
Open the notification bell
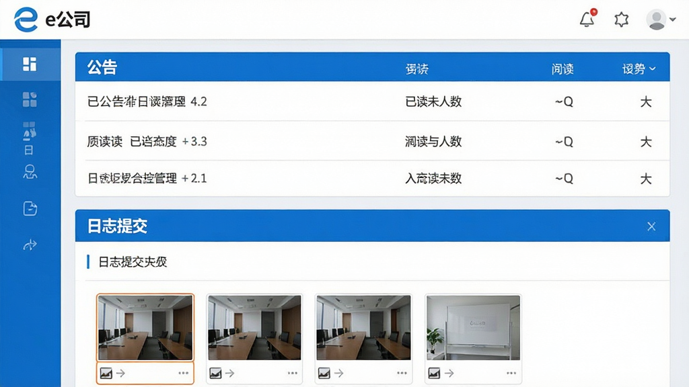coord(587,19)
